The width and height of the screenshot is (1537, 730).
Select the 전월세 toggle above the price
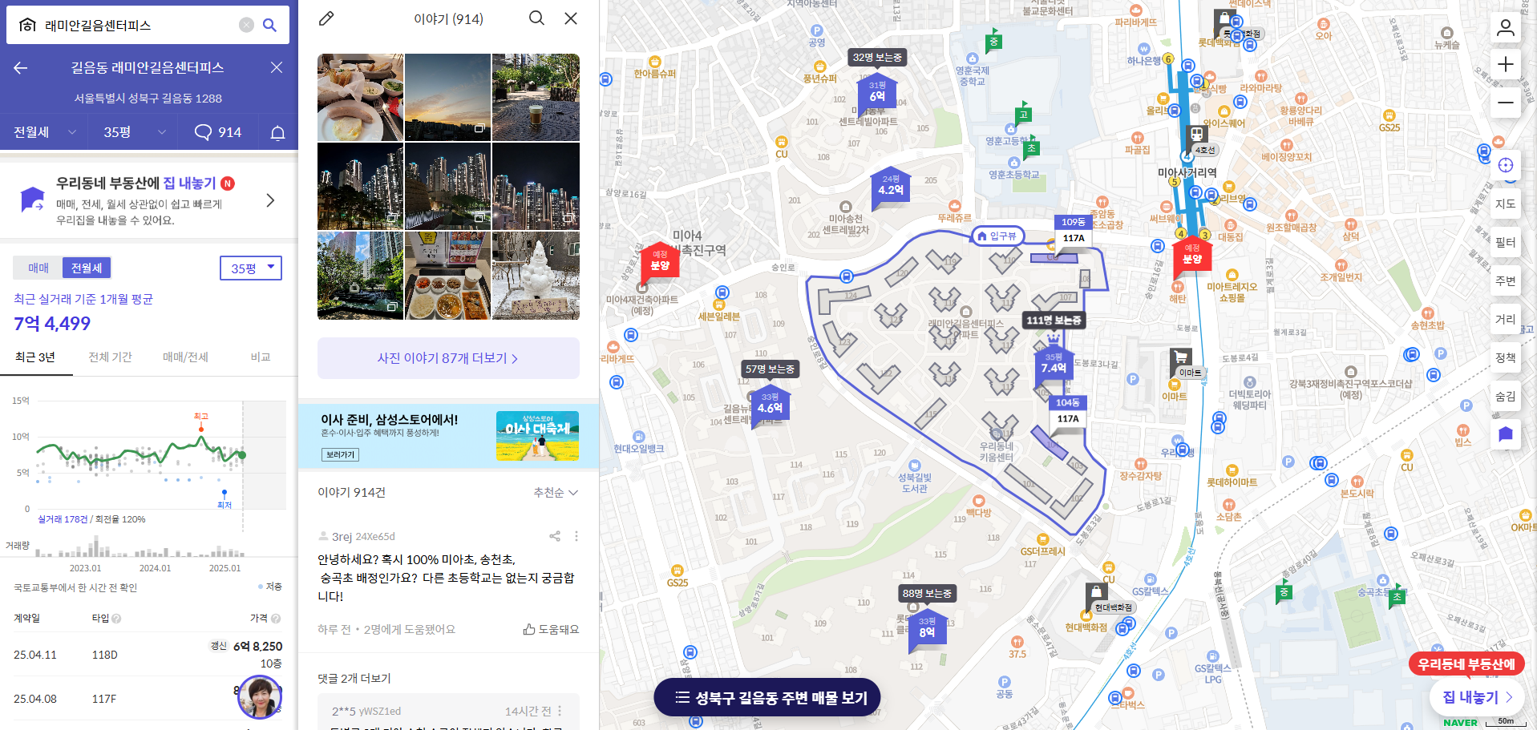pyautogui.click(x=87, y=268)
